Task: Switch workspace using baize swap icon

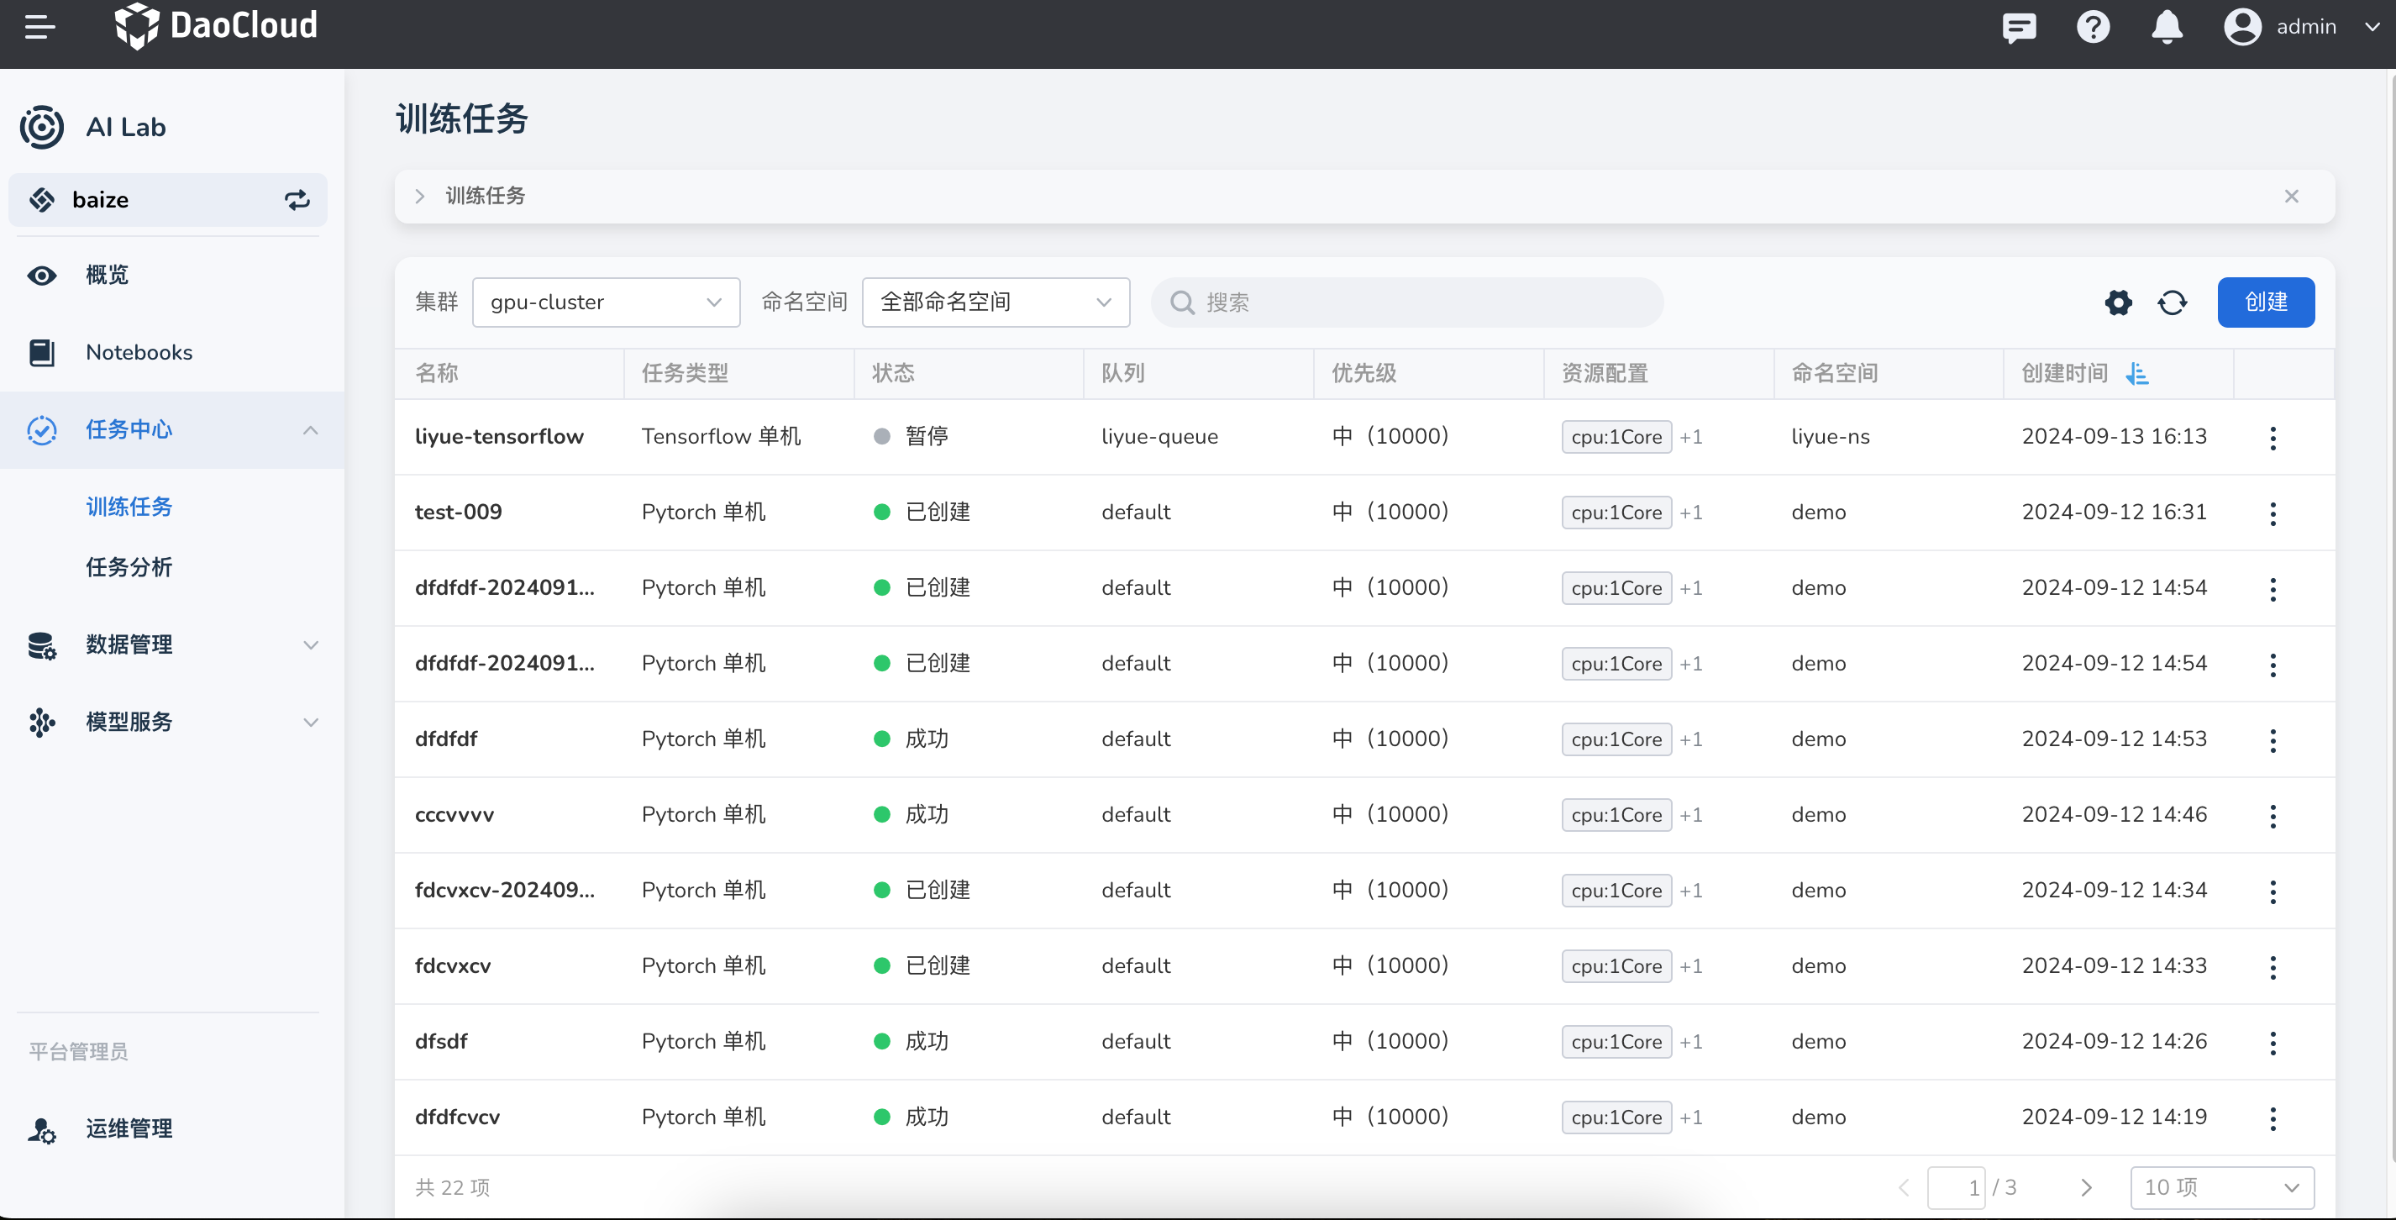Action: [297, 200]
